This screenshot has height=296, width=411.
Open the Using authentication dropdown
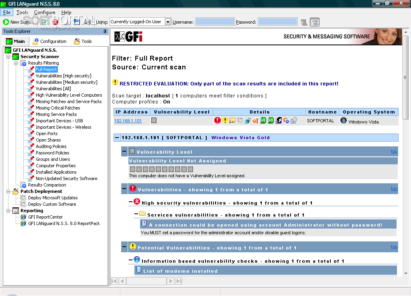[168, 22]
